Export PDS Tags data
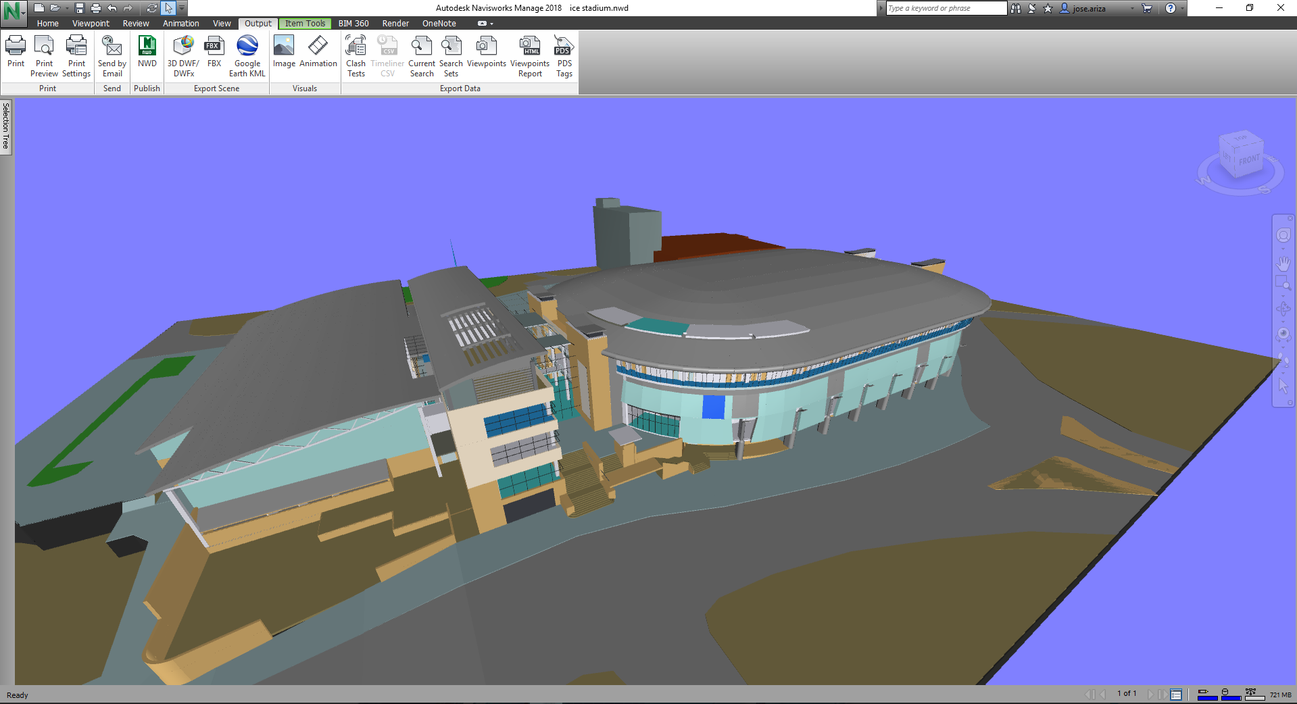 (x=563, y=56)
